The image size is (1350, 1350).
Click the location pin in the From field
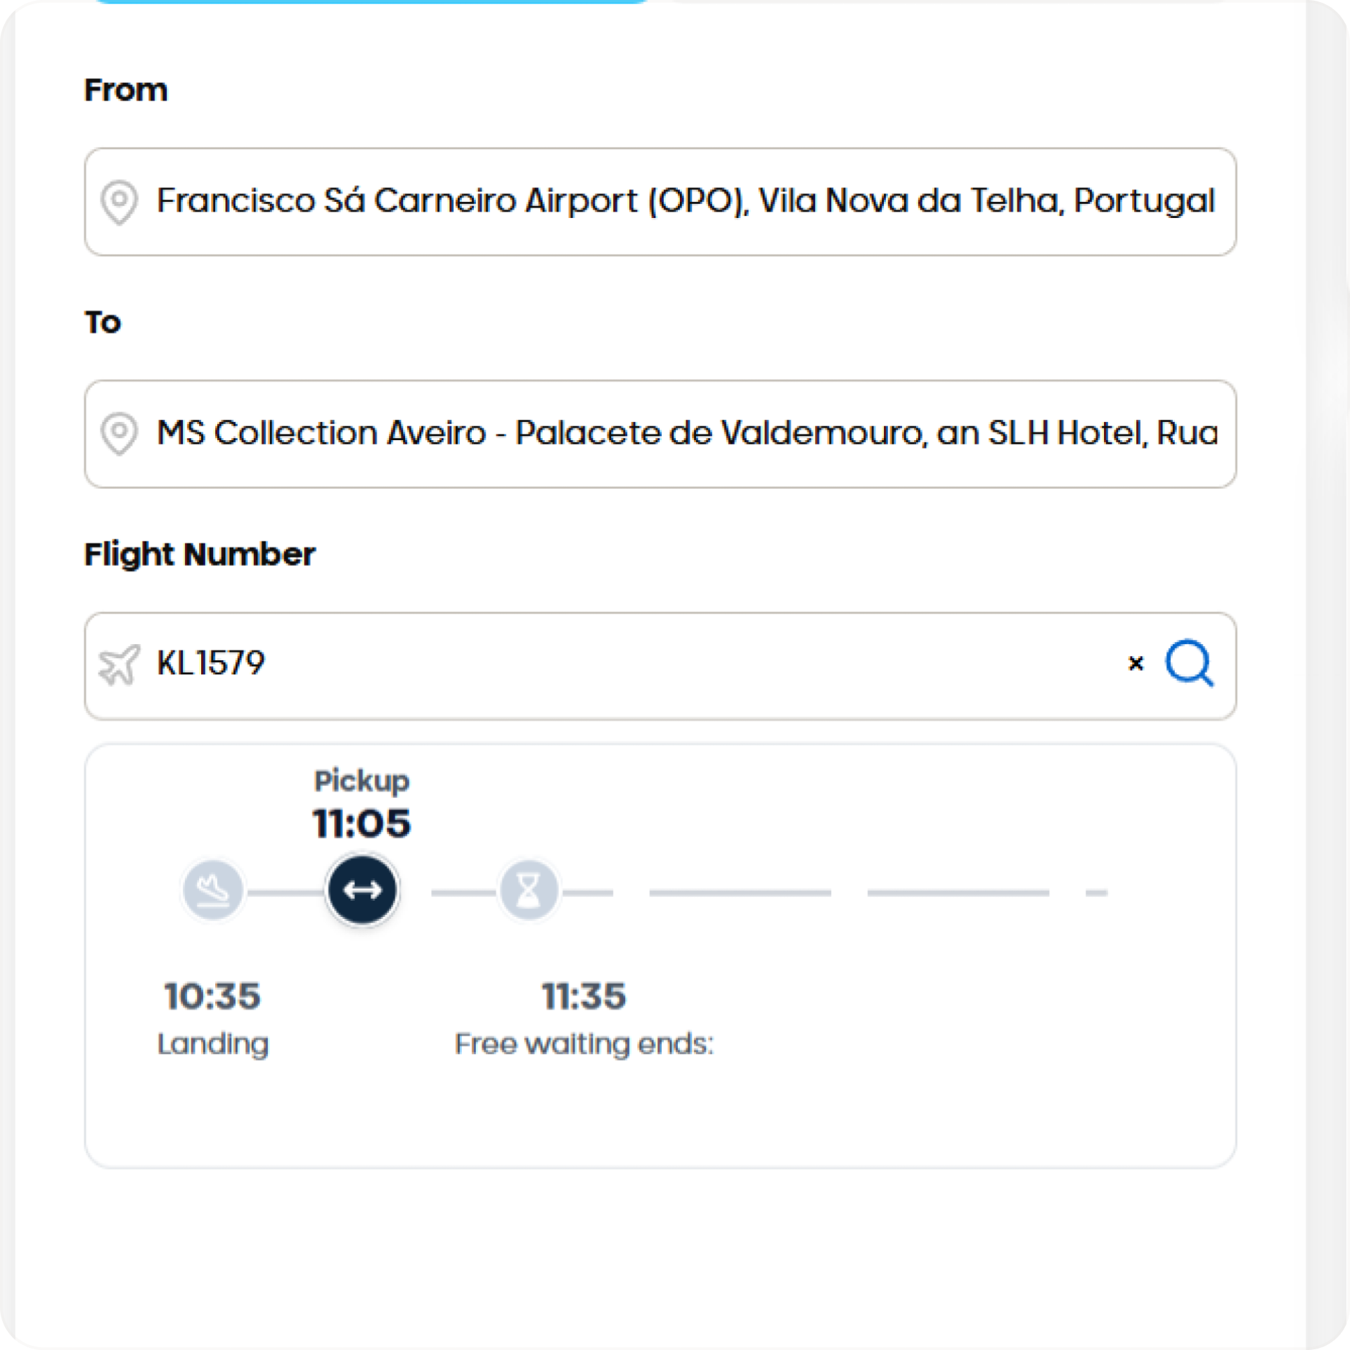click(x=119, y=202)
